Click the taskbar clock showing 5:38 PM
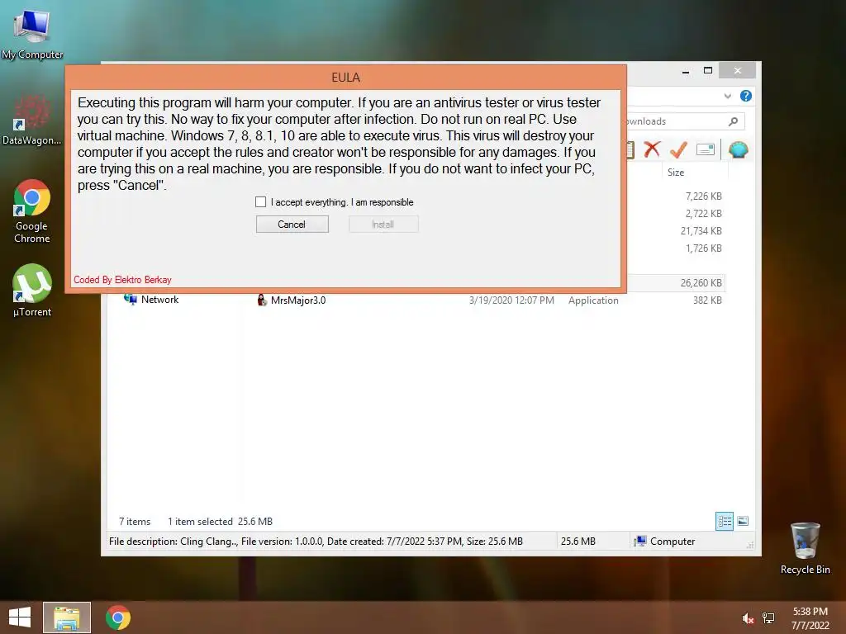846x634 pixels. pyautogui.click(x=810, y=618)
